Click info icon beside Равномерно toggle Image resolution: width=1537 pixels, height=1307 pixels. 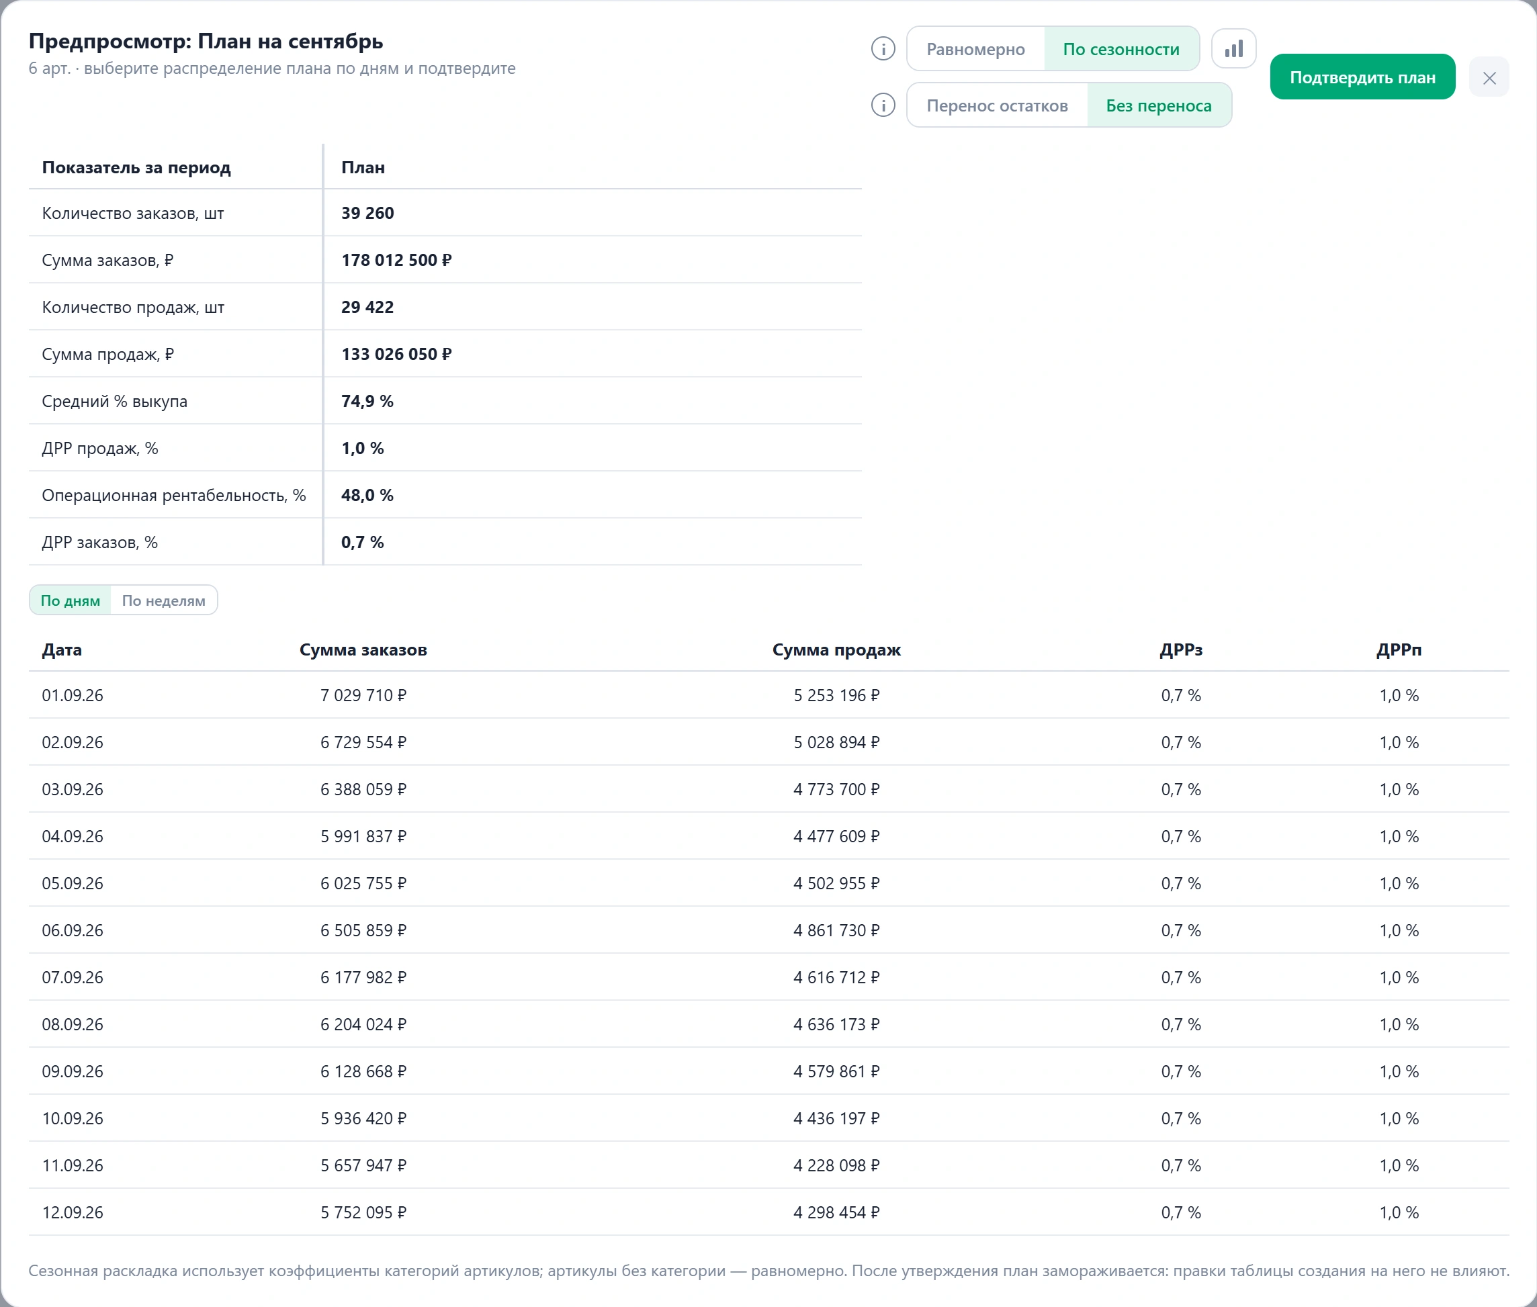pyautogui.click(x=883, y=49)
